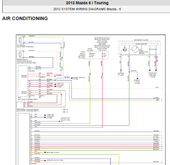Click the CHT sensor symbol

(x=20, y=40)
